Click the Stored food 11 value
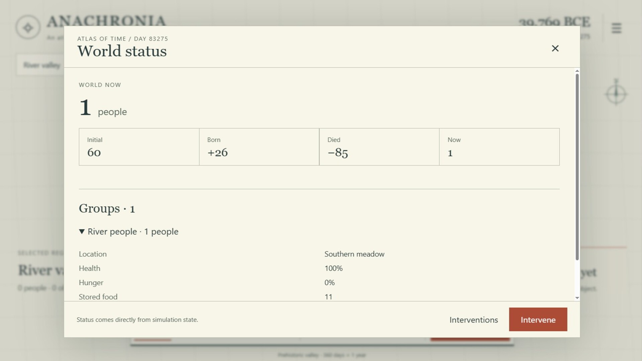The width and height of the screenshot is (642, 361). pos(328,297)
